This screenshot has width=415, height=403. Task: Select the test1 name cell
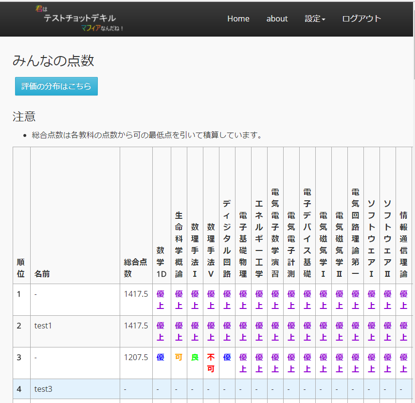click(x=75, y=331)
